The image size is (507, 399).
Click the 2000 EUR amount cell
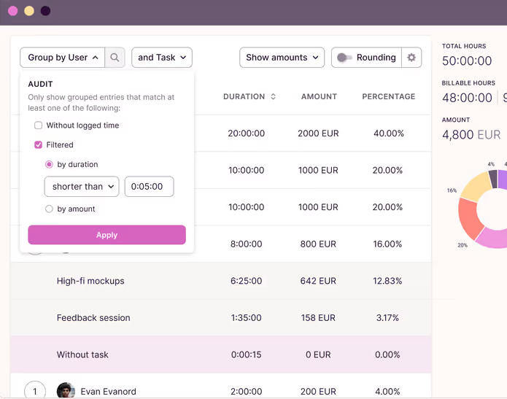[x=318, y=133]
